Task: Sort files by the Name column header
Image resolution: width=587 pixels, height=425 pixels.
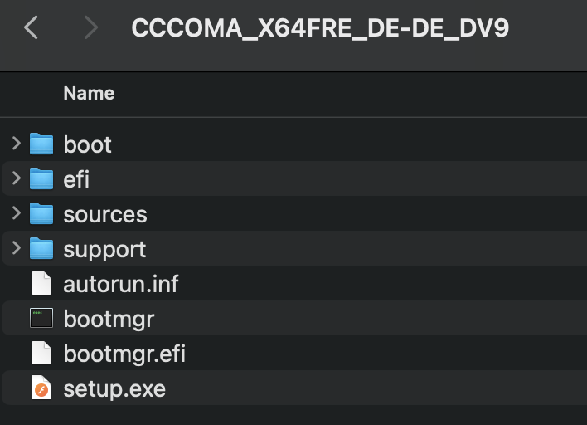Action: tap(89, 94)
